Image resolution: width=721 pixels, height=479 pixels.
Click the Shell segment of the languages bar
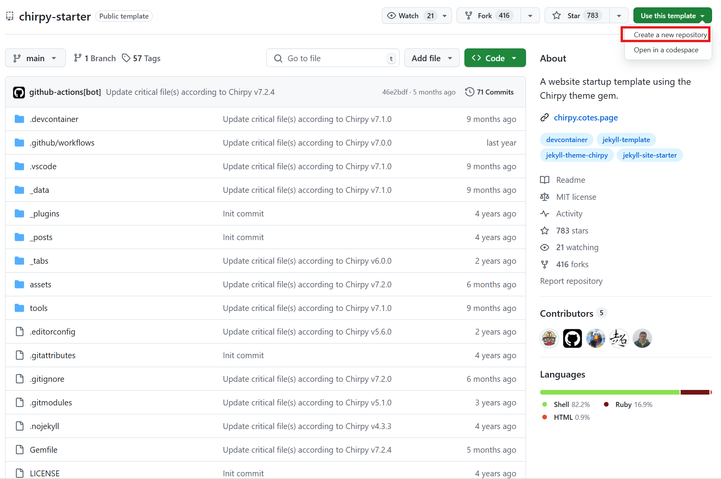(609, 392)
